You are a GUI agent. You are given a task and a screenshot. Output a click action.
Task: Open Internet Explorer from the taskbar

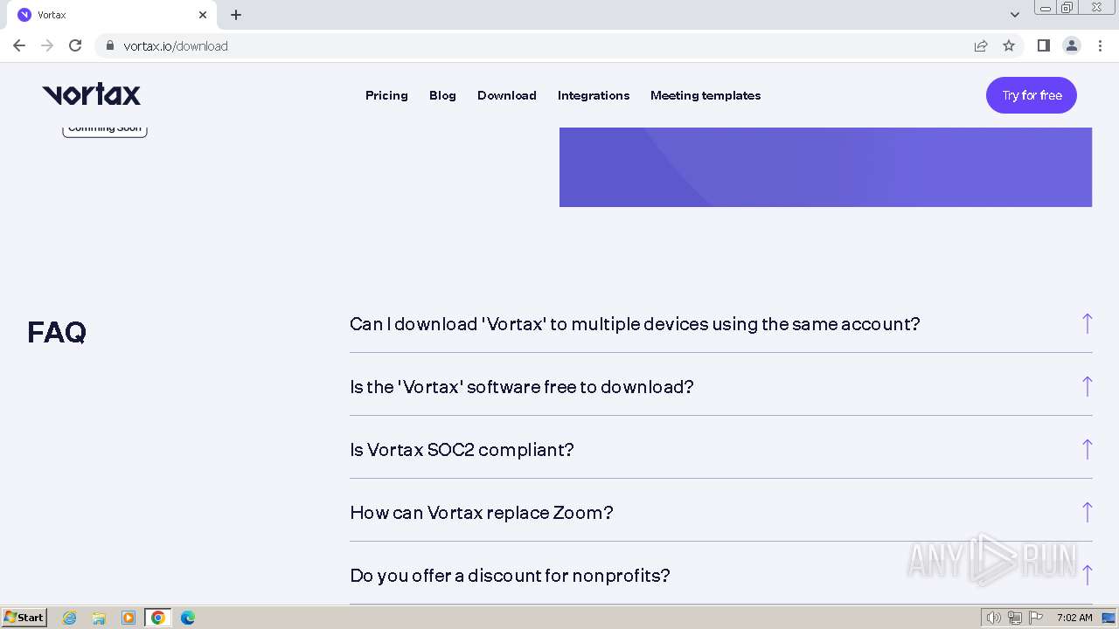point(70,618)
